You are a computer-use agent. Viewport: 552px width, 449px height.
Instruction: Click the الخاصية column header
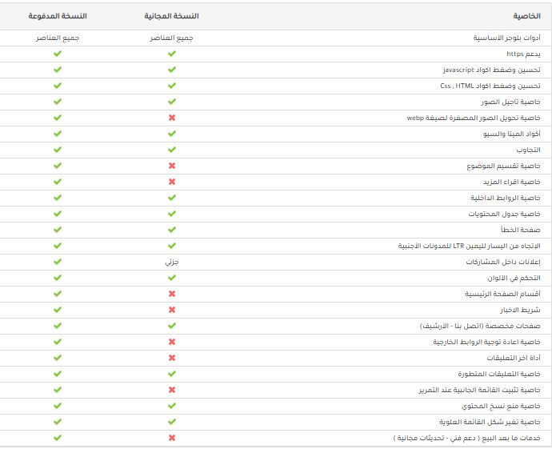tap(526, 16)
